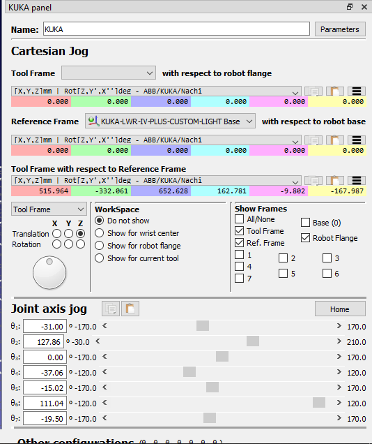Open Tool Frame pose format dropdown
This screenshot has height=444, width=372.
tap(156, 91)
